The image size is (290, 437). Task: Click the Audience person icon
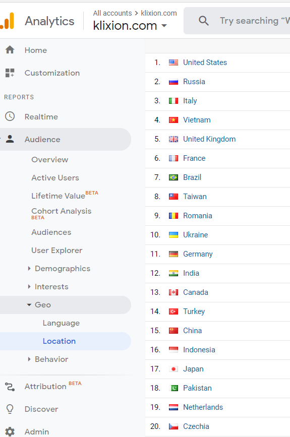(10, 139)
